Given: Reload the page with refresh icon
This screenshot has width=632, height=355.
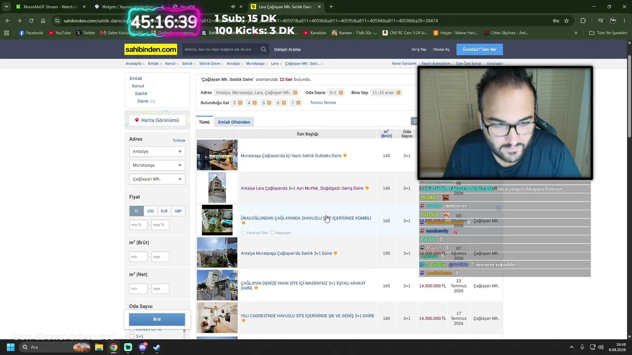Looking at the screenshot, I should [31, 21].
